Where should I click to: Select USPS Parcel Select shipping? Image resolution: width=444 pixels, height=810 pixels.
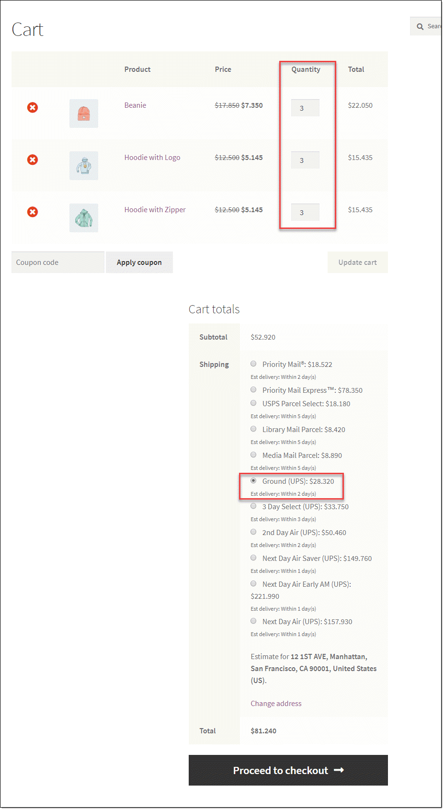[253, 403]
